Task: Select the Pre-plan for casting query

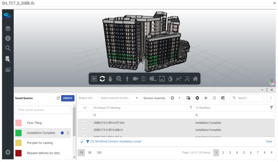Action: 40,143
